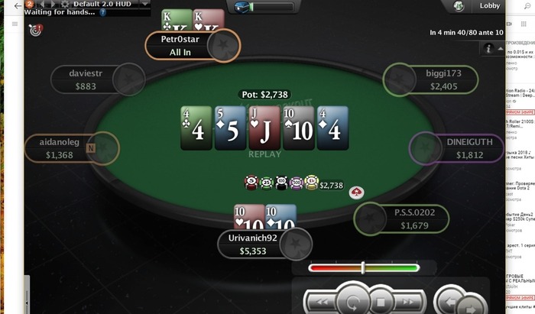Go back with the browser arrow
This screenshot has height=314, width=535.
18,6
